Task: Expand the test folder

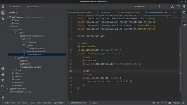Action: pos(13,70)
